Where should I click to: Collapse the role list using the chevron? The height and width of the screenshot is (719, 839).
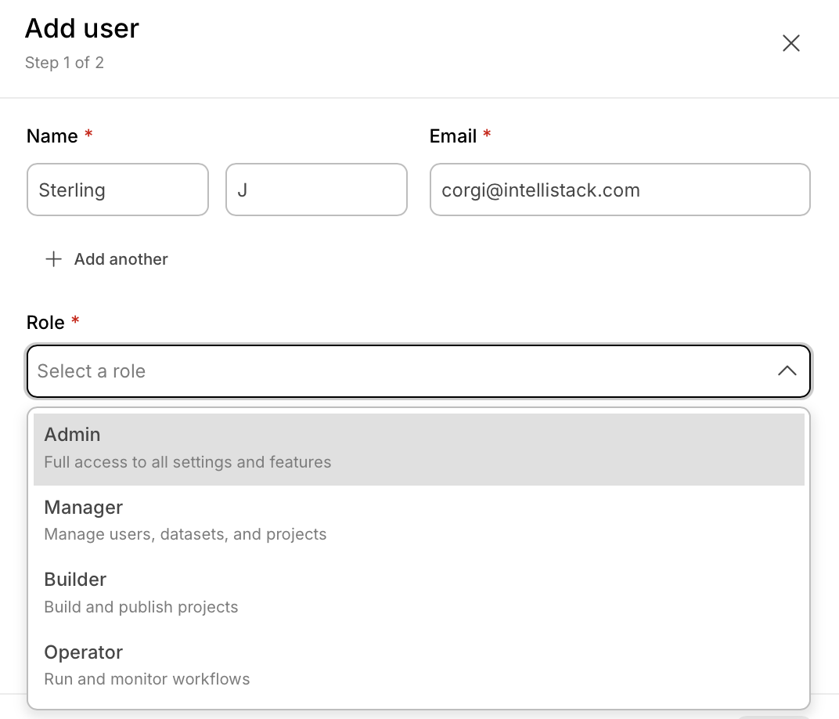pyautogui.click(x=787, y=371)
